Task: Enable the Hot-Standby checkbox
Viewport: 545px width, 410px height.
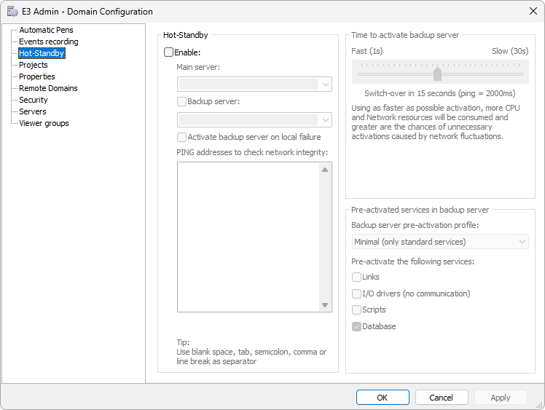Action: [169, 52]
